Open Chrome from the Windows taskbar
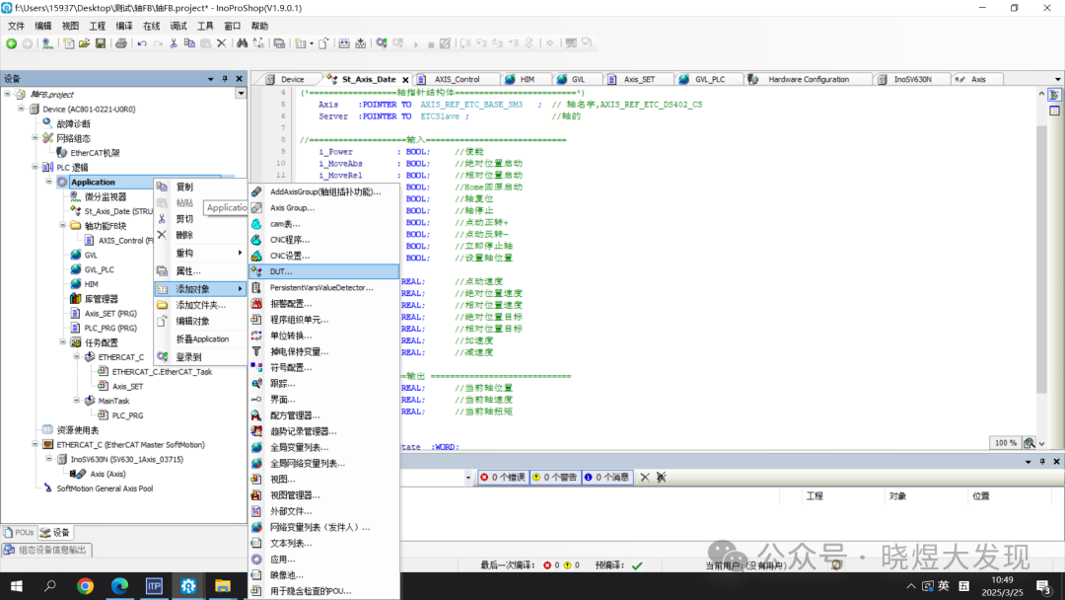 [86, 586]
